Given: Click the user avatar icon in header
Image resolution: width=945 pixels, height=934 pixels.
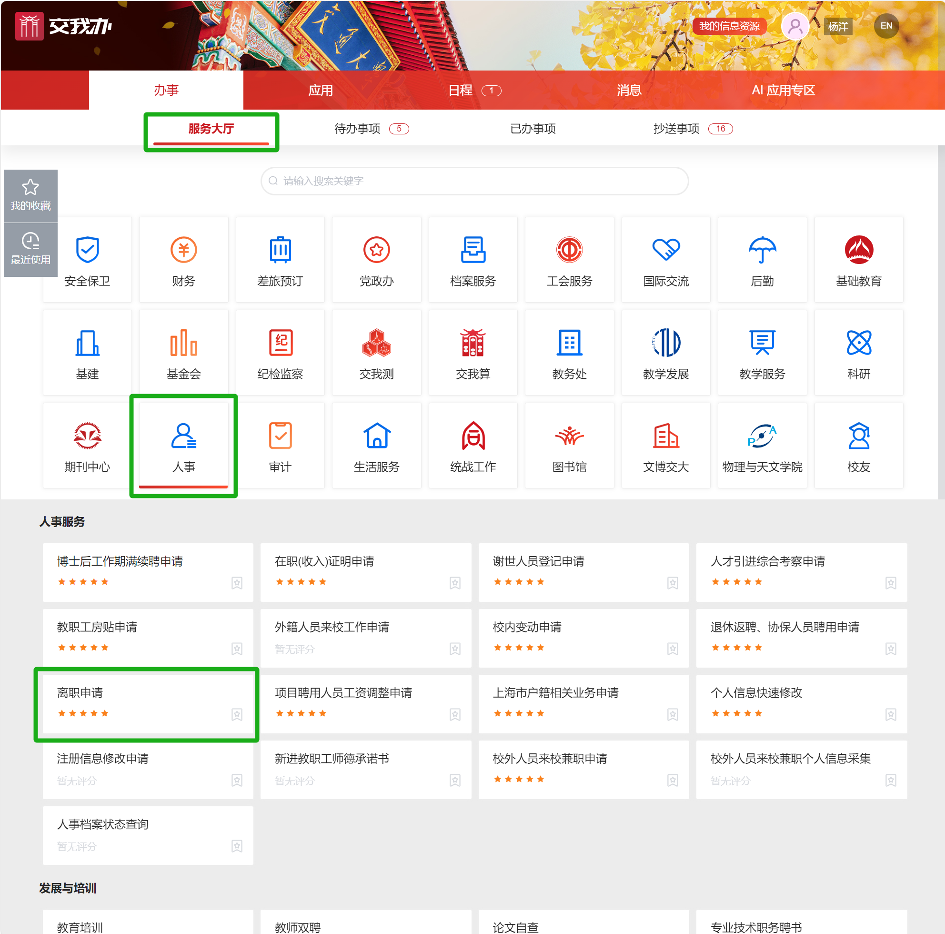Looking at the screenshot, I should coord(795,26).
